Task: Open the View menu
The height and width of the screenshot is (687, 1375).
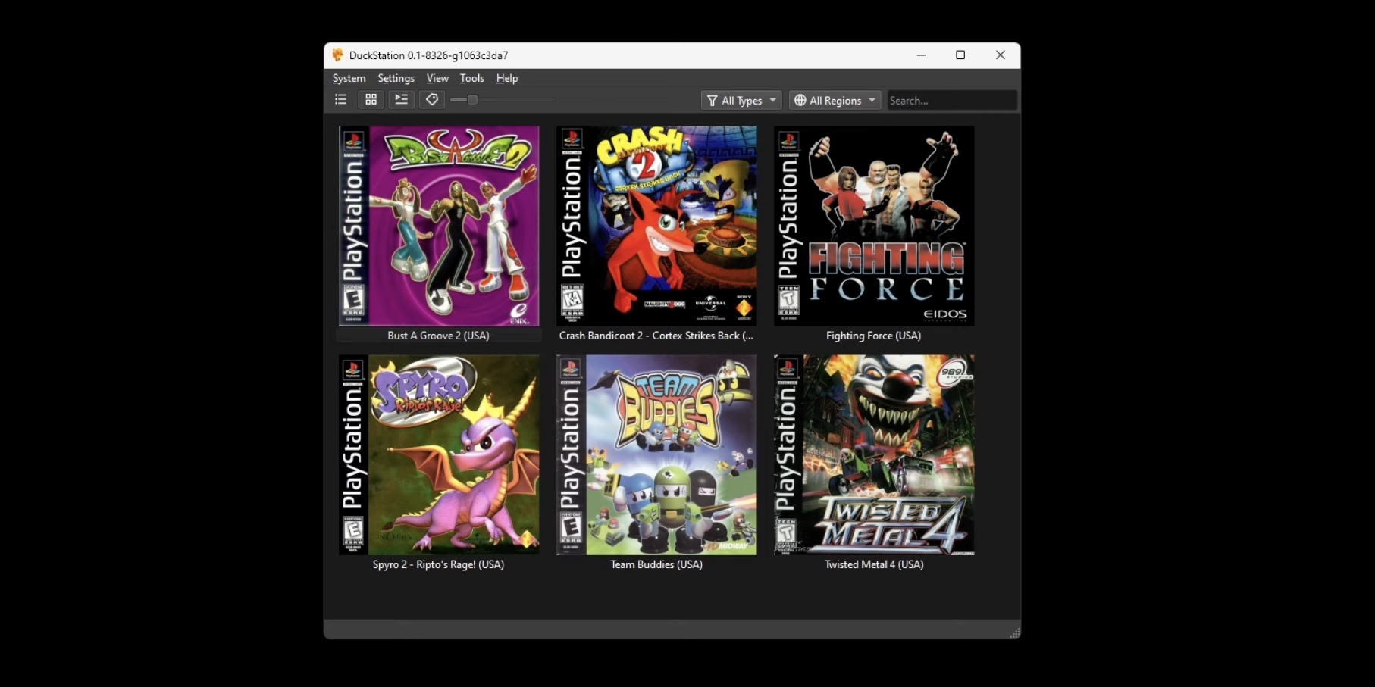Action: coord(437,78)
